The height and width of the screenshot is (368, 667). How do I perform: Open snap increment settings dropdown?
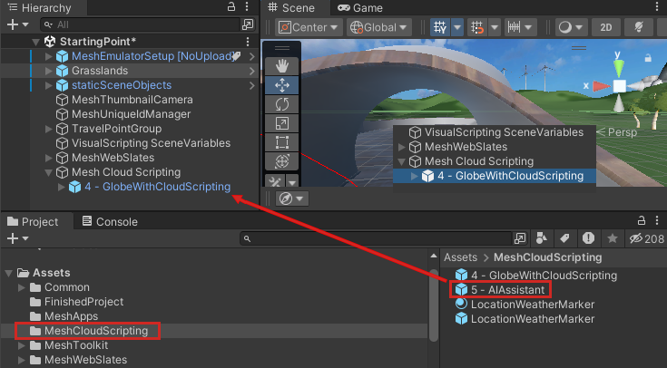(519, 27)
